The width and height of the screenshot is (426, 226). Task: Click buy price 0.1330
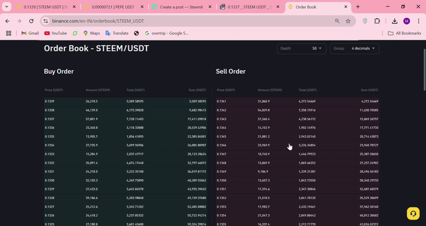50,180
